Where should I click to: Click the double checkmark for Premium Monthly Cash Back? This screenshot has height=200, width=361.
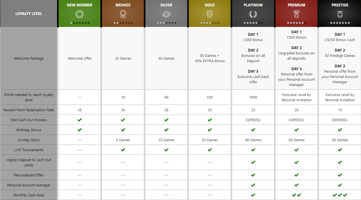296,195
